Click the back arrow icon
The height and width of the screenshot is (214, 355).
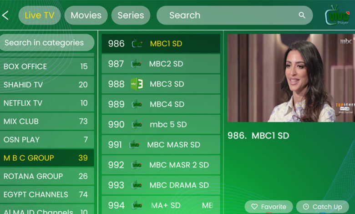5,15
